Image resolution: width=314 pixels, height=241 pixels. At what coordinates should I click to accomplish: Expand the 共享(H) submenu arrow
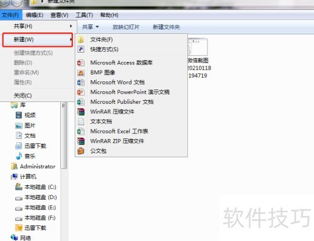71,26
